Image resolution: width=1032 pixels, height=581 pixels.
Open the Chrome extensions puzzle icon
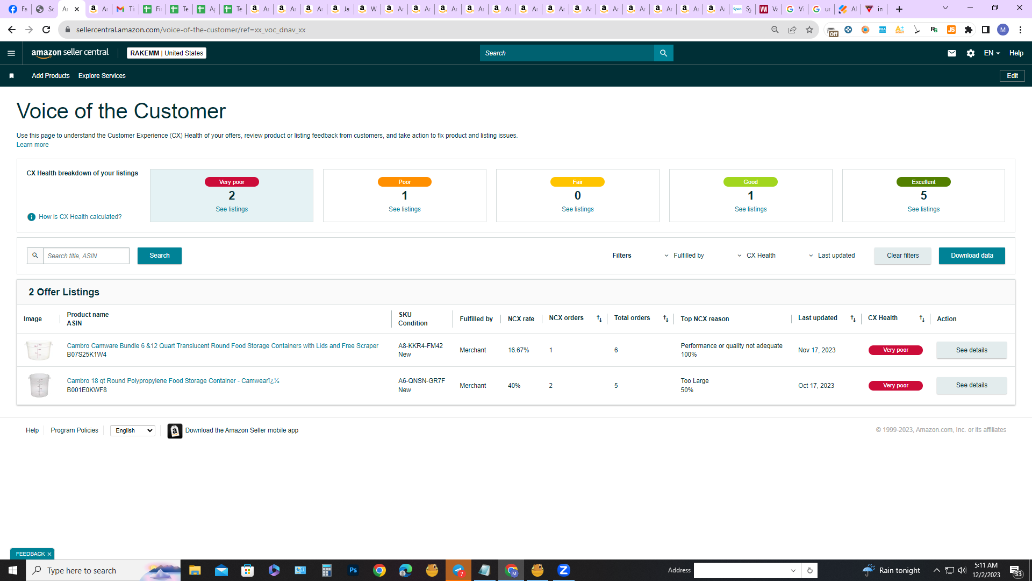[x=969, y=30]
